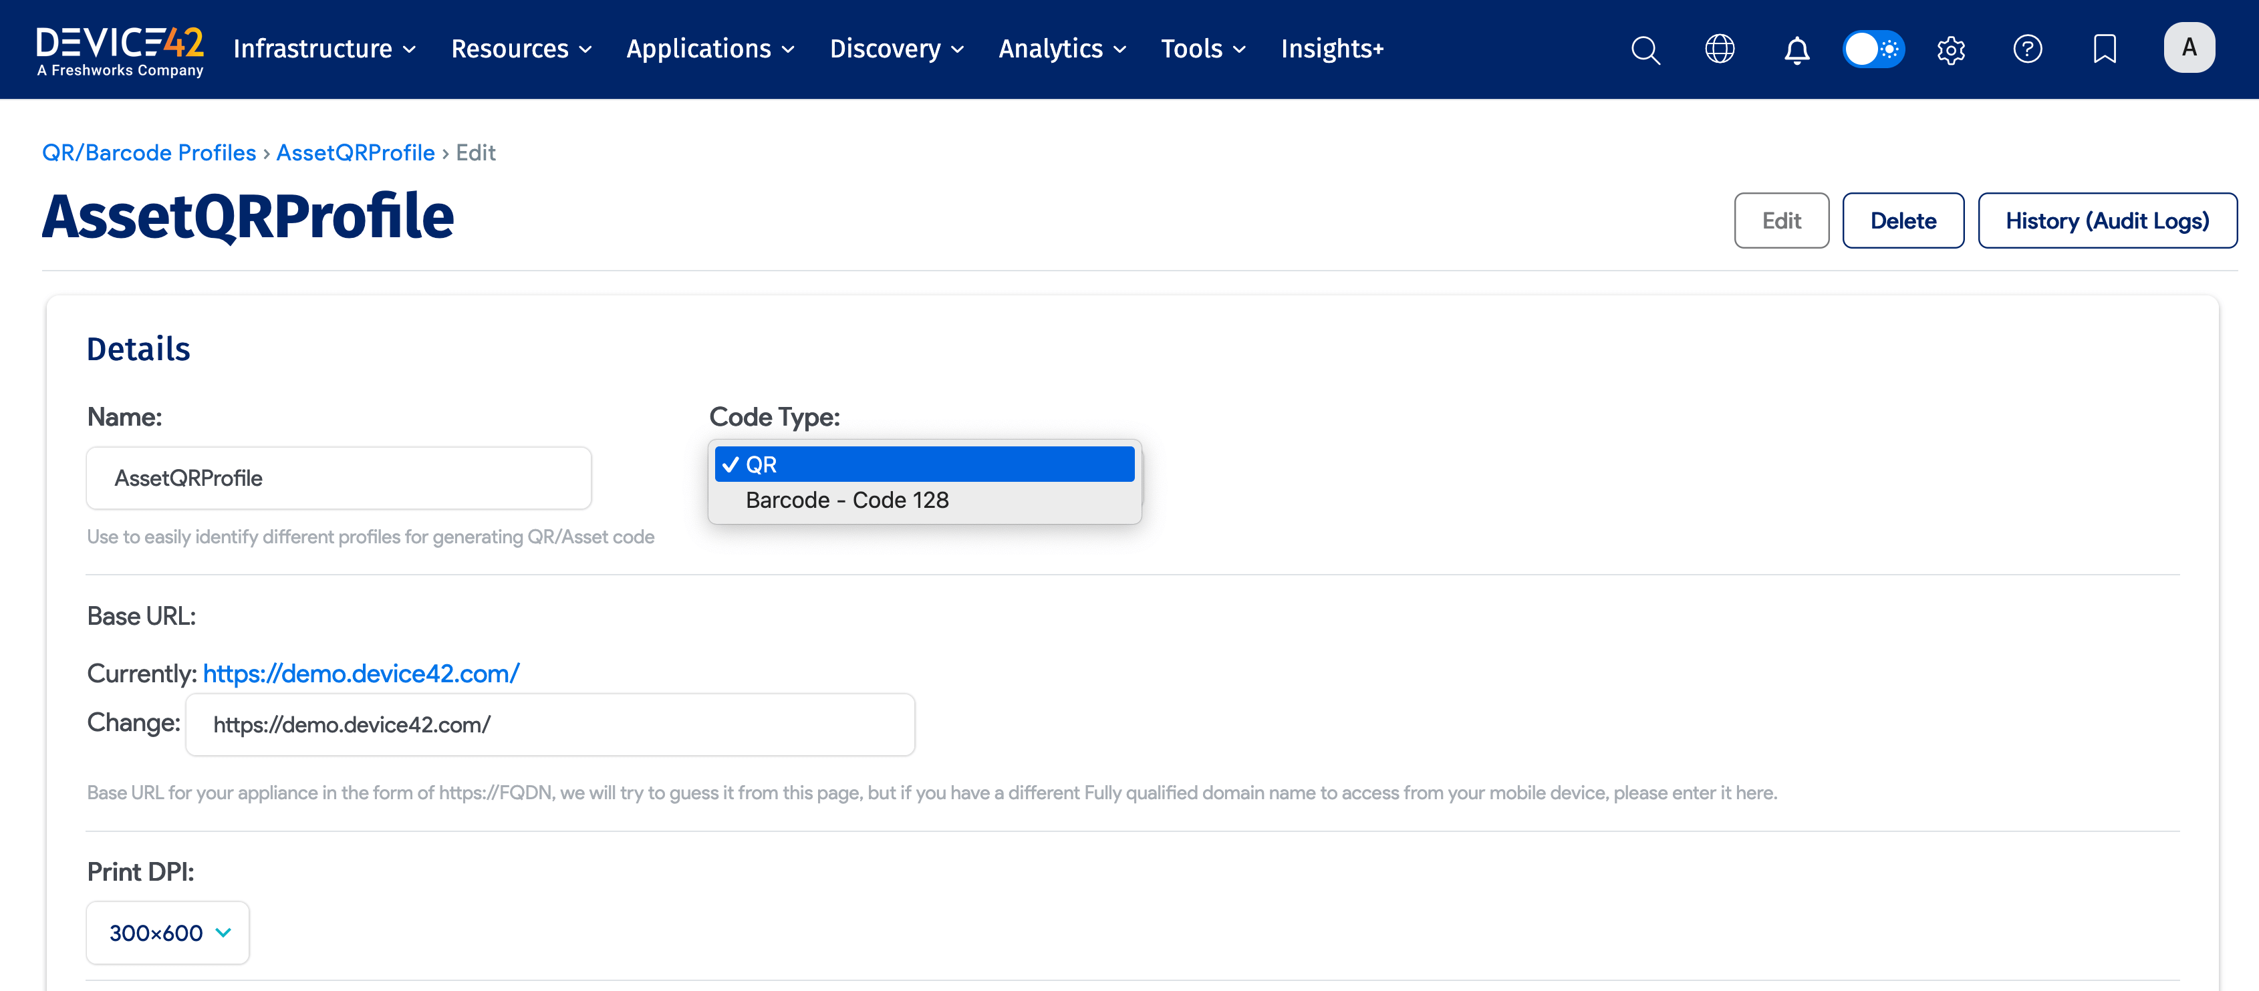Open the current demo.device42.com link
Viewport: 2259px width, 991px height.
click(x=362, y=674)
